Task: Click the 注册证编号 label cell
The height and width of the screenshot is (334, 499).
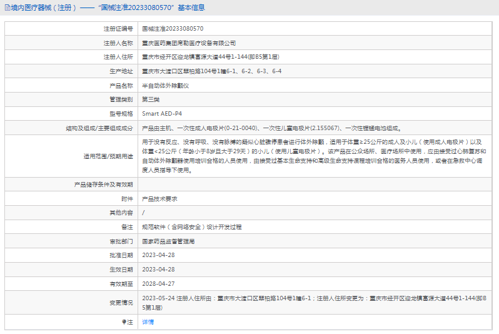Action: (x=71, y=29)
